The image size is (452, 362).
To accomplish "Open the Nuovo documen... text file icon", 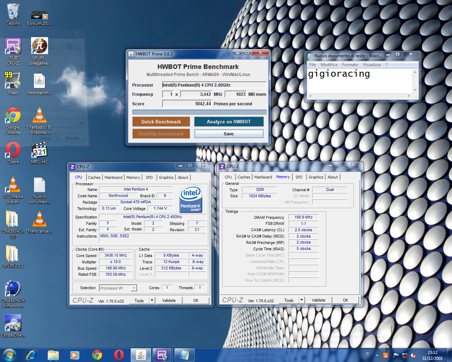I will pyautogui.click(x=40, y=190).
